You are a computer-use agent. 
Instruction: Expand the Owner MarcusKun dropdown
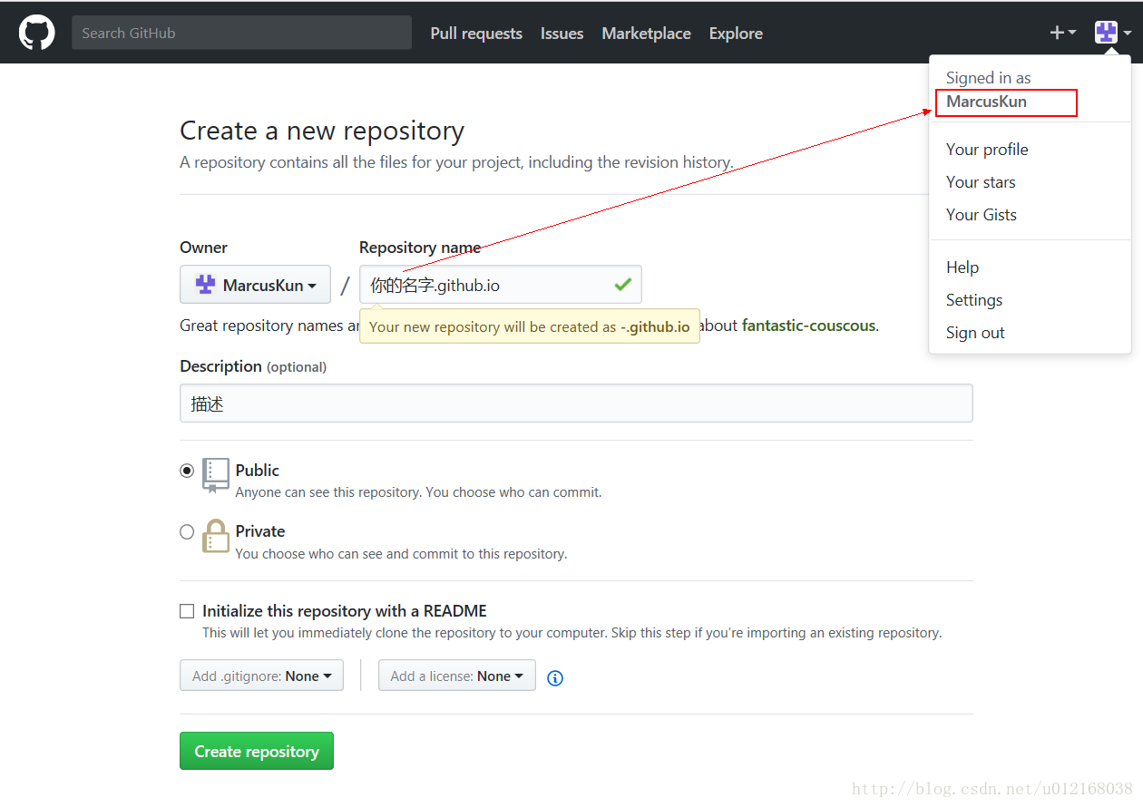[x=255, y=285]
